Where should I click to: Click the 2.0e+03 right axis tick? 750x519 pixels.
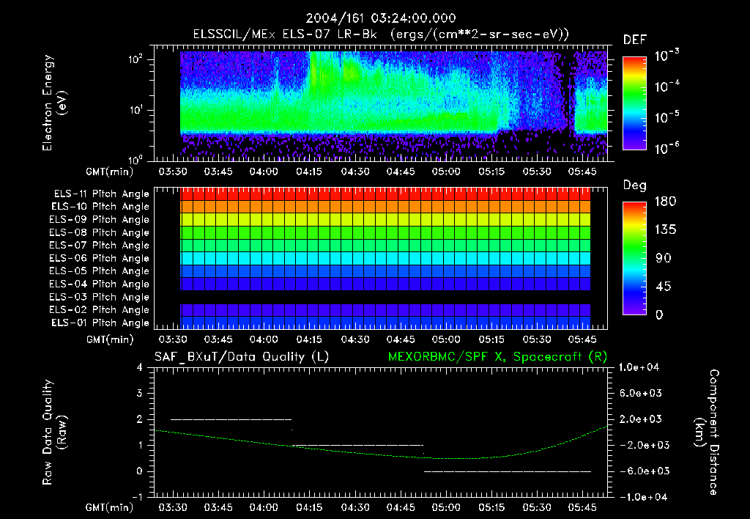(x=641, y=419)
